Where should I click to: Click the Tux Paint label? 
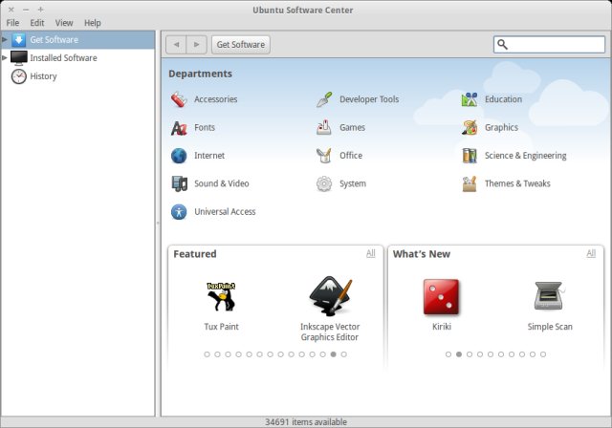(221, 327)
